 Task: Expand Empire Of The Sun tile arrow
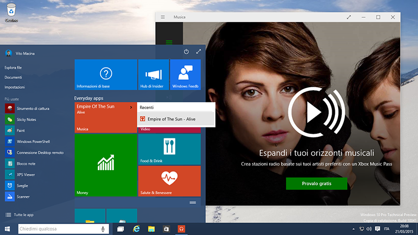click(131, 108)
